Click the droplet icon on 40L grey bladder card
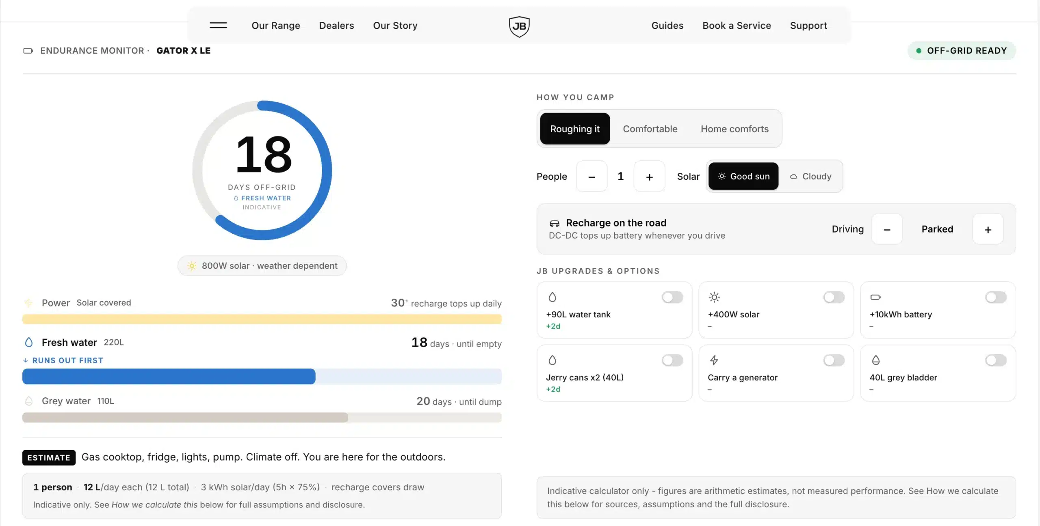This screenshot has height=526, width=1040. (876, 360)
